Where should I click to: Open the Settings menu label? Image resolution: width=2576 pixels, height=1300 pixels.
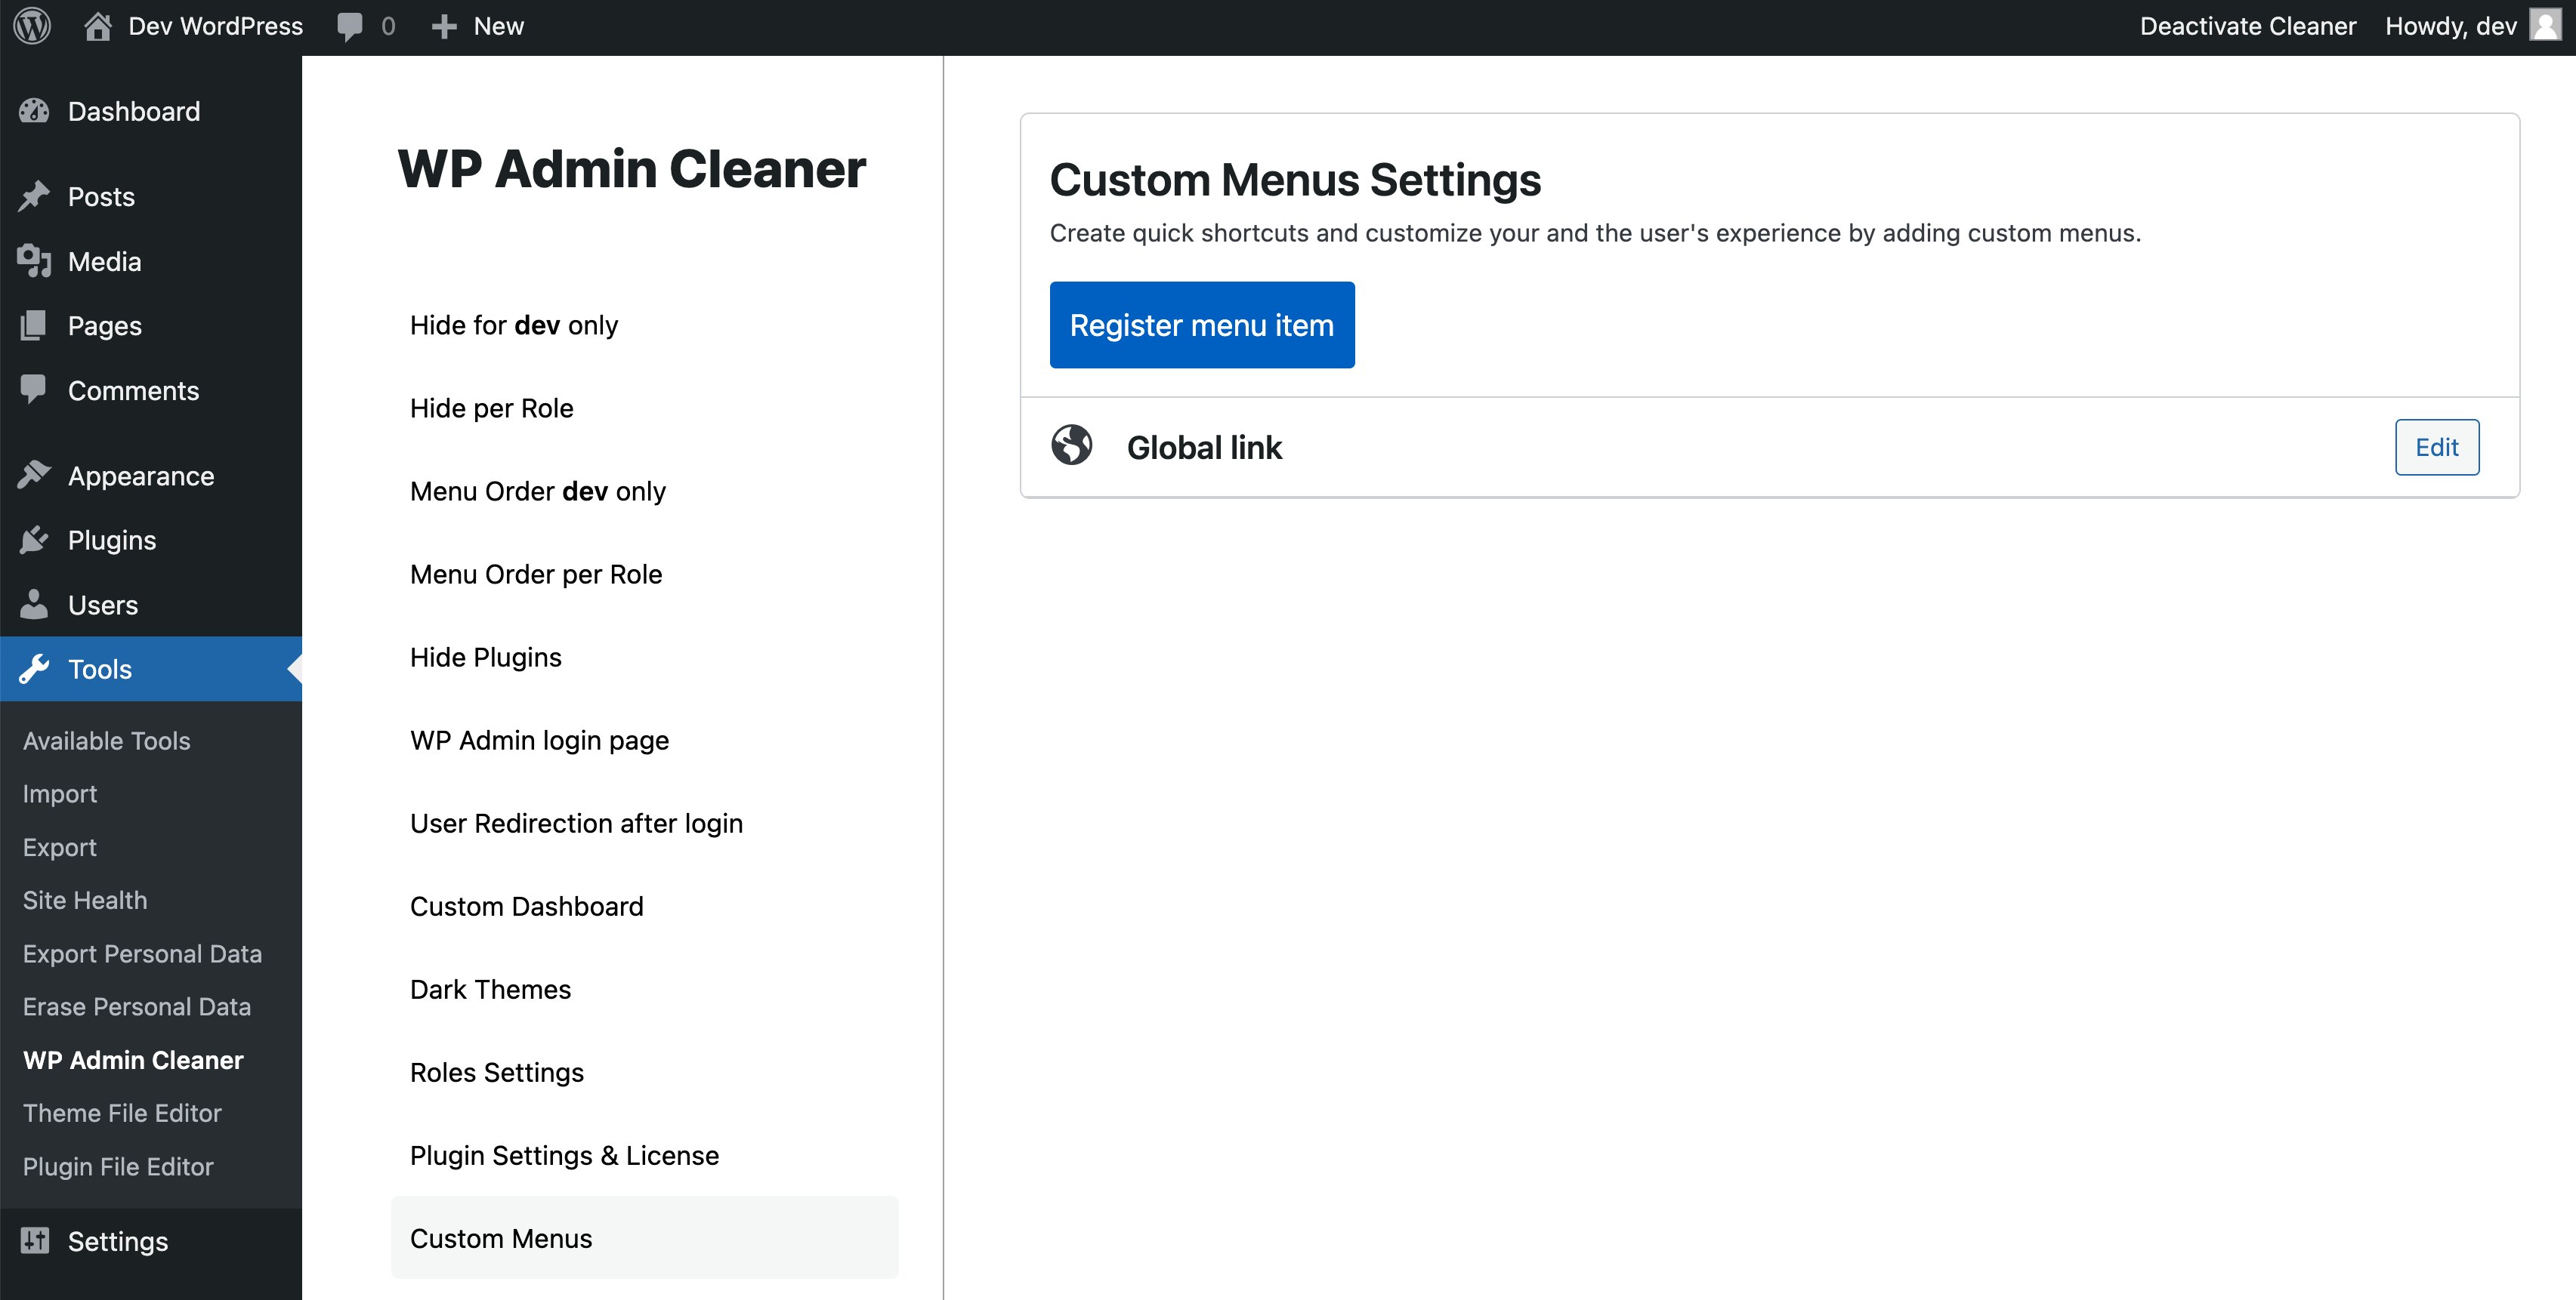118,1242
